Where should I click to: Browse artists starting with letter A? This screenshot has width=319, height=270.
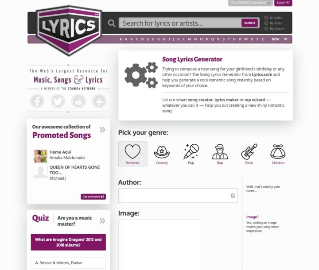pyautogui.click(x=126, y=39)
